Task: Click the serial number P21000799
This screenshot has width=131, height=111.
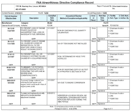Action: tap(114, 26)
